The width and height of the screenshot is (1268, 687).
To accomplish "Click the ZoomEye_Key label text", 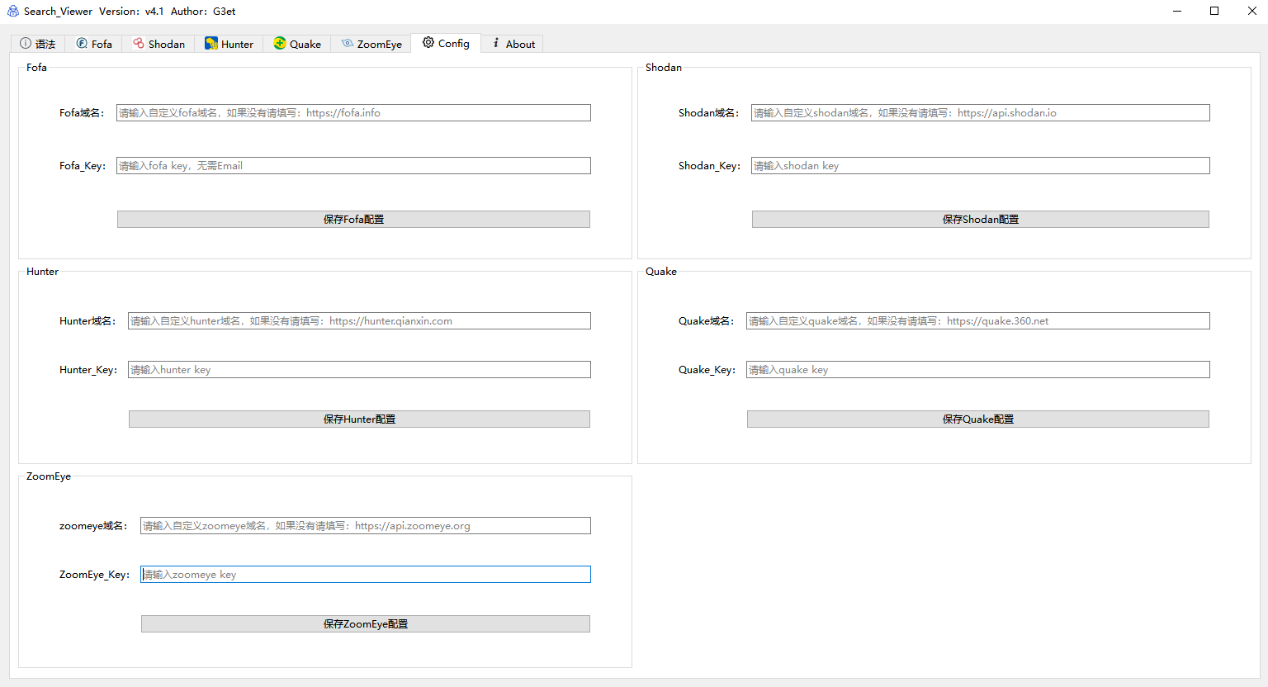I will 94,575.
